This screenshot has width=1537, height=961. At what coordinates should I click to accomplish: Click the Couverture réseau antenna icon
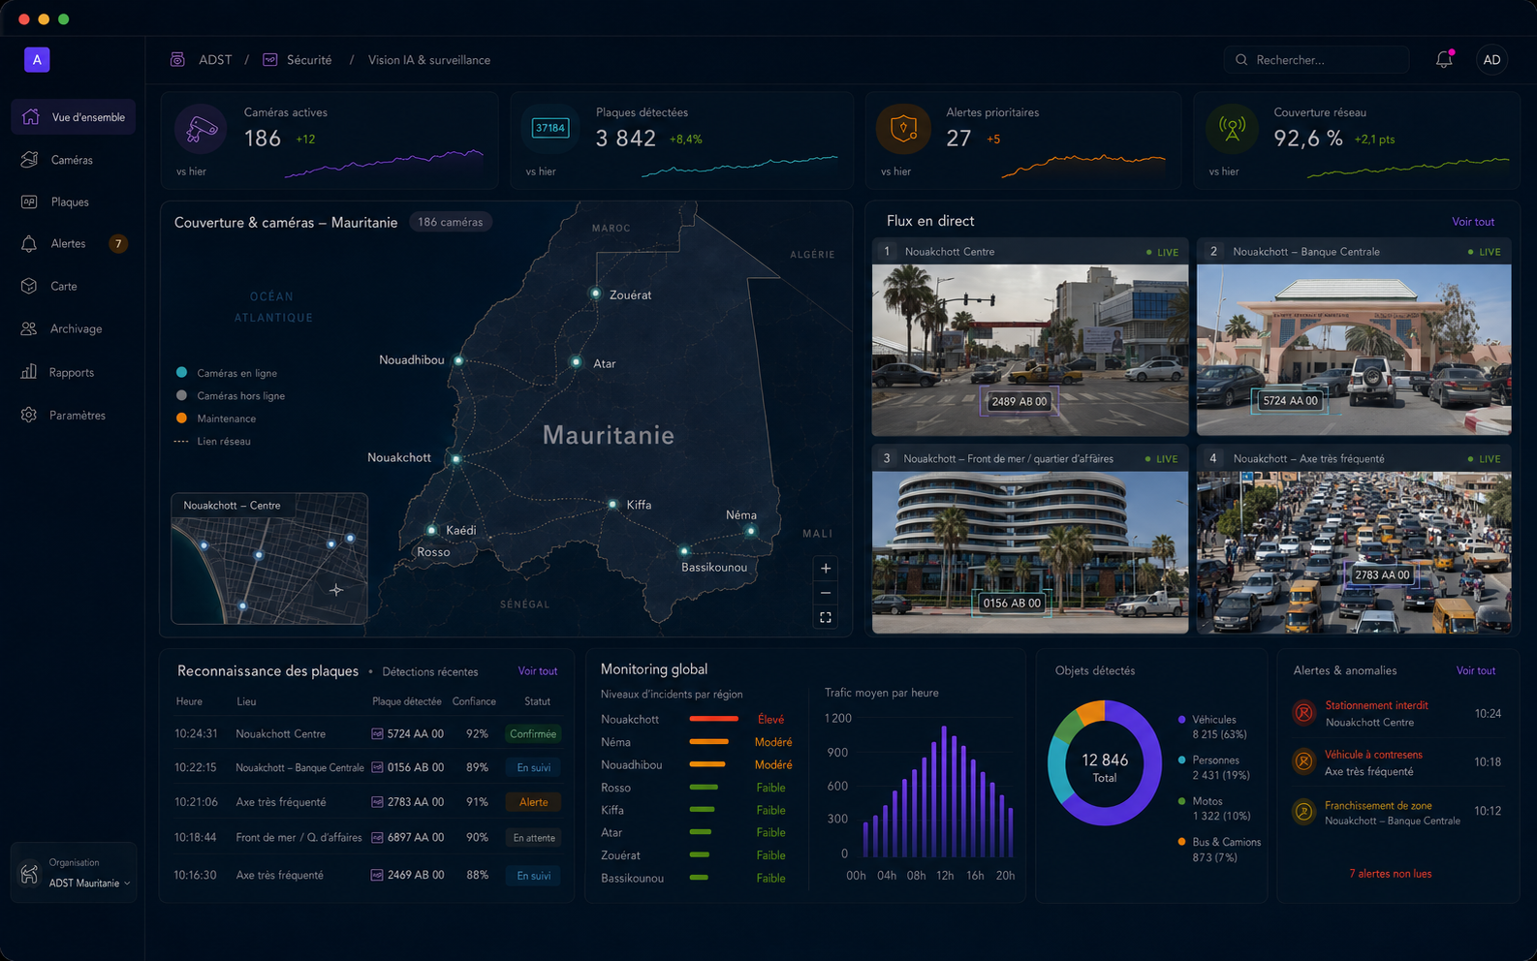[1232, 128]
